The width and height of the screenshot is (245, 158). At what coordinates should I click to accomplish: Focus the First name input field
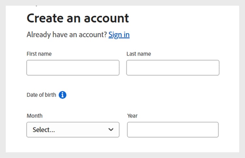73,68
